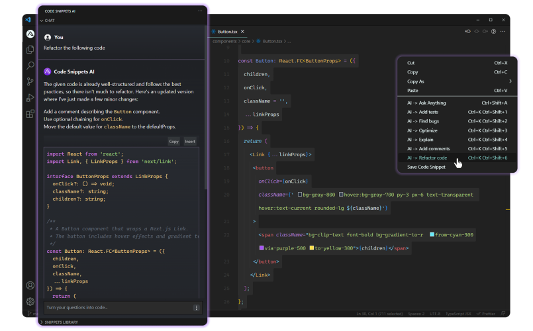Click the hover:bg-gray-700 color swatch
This screenshot has height=331, width=533.
coord(341,195)
